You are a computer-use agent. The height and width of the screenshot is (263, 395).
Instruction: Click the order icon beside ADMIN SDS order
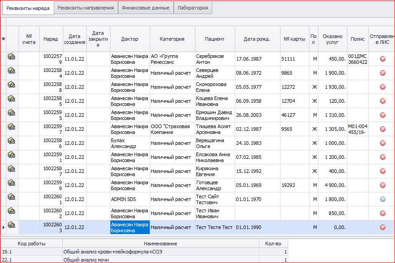pyautogui.click(x=11, y=199)
